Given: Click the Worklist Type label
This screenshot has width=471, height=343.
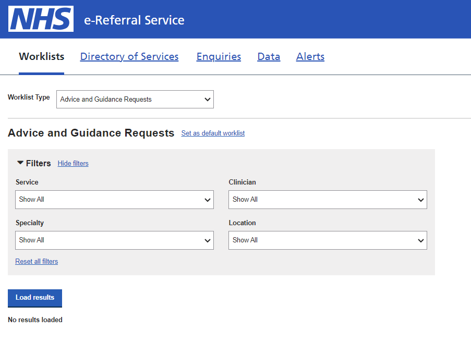Looking at the screenshot, I should click(x=29, y=97).
